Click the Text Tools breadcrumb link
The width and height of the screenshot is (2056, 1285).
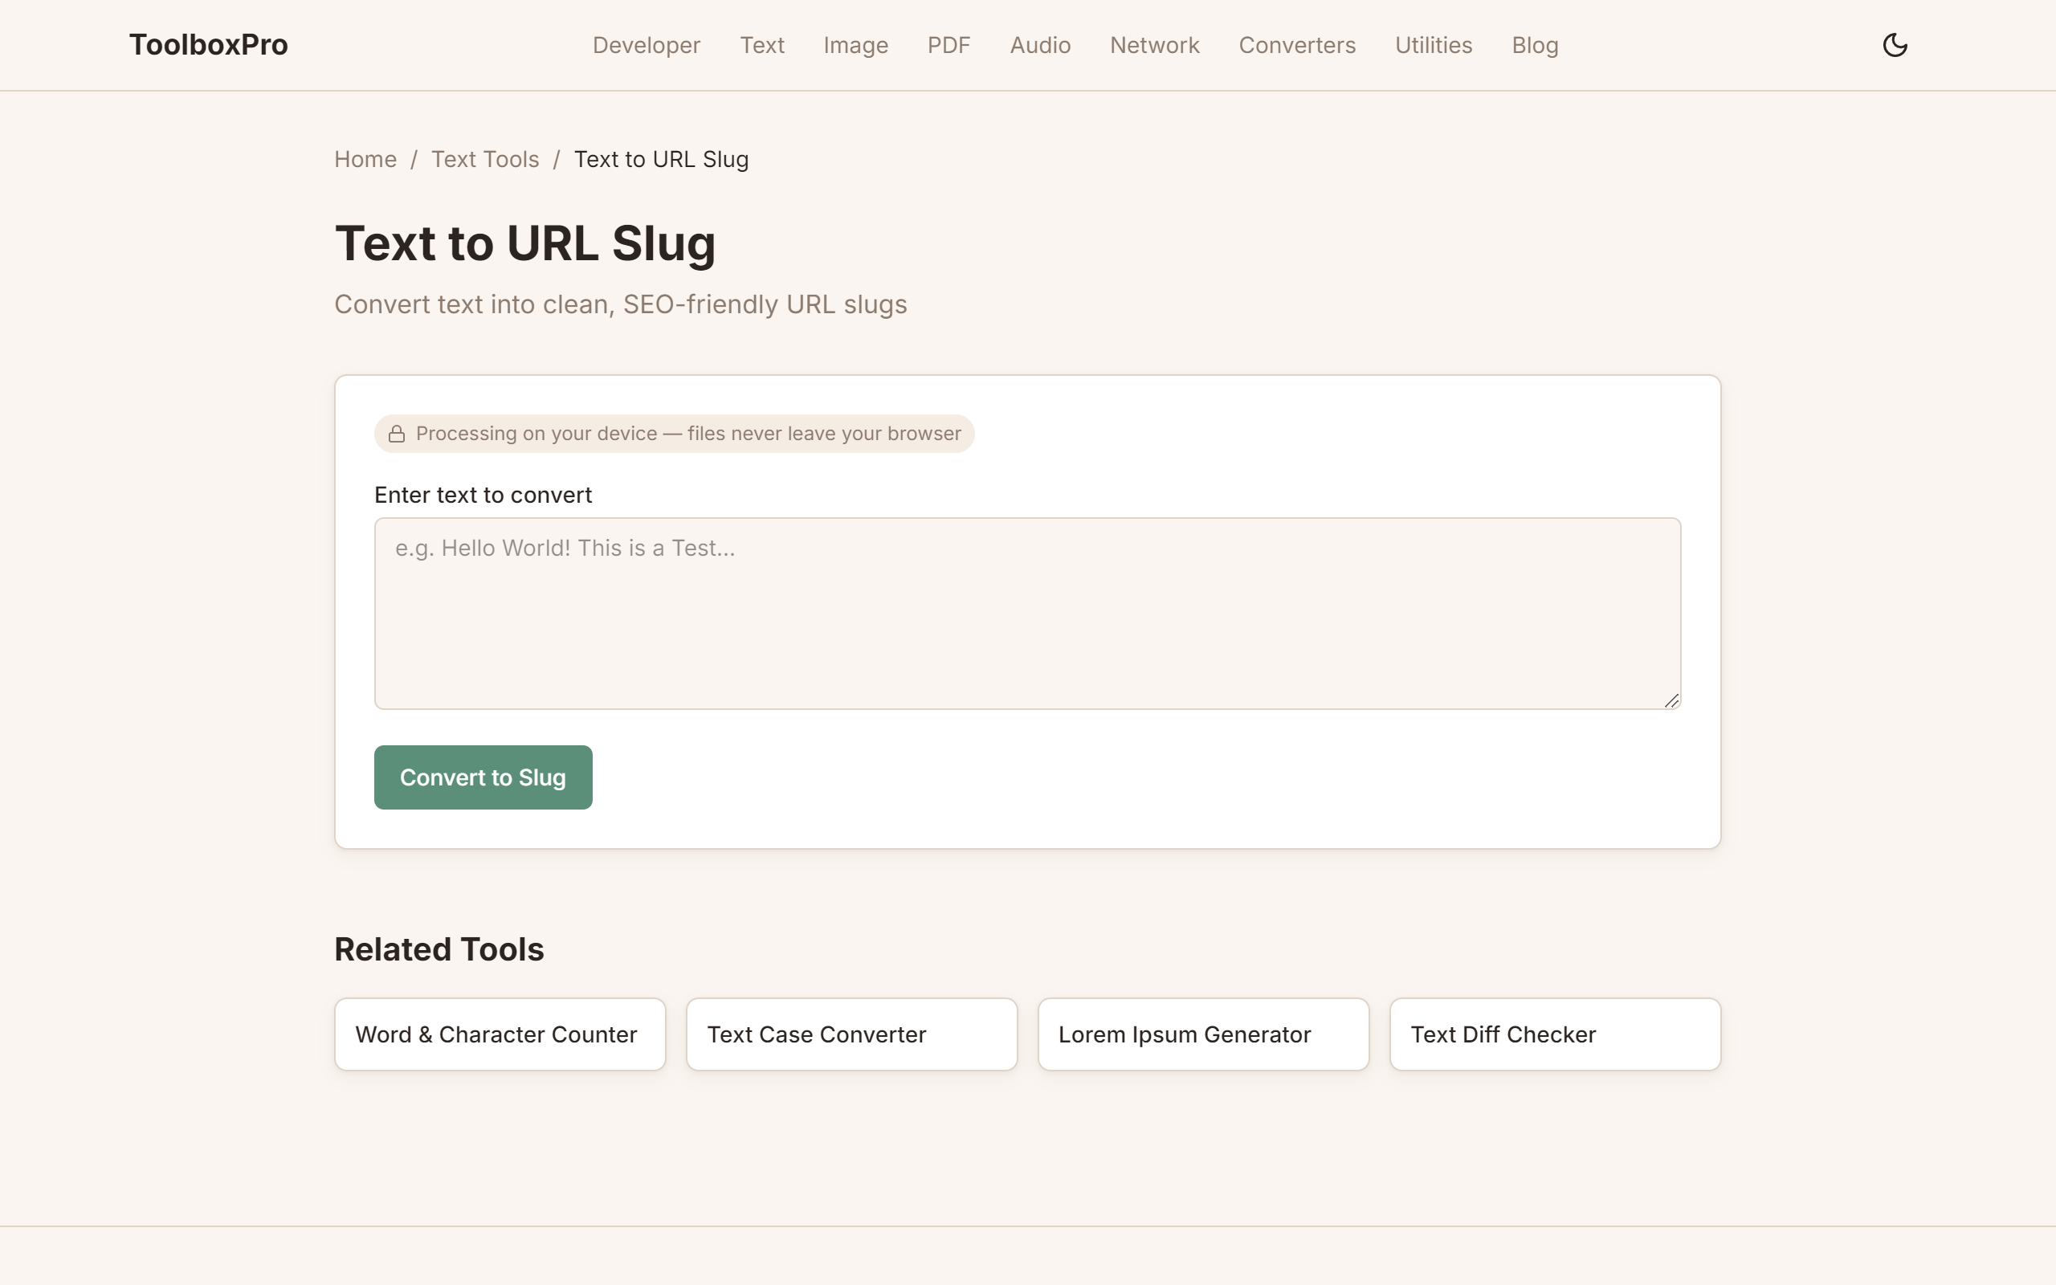[485, 159]
